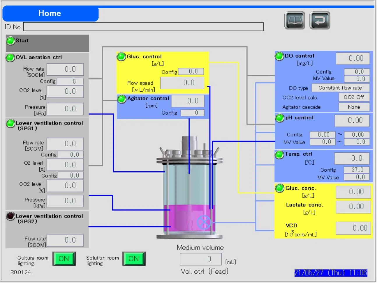Click the OVL aeration CO2 level field
The width and height of the screenshot is (377, 283).
(x=65, y=92)
